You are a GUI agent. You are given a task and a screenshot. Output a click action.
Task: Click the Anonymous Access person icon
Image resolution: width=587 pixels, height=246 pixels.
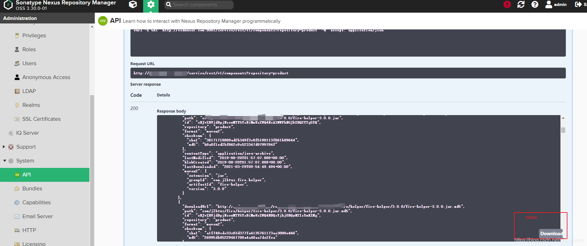(17, 77)
